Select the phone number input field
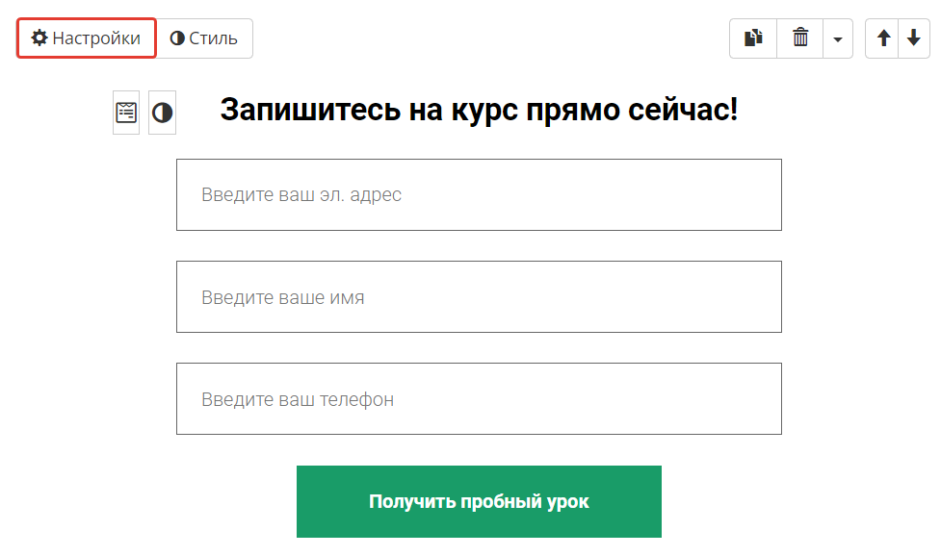 click(x=479, y=398)
